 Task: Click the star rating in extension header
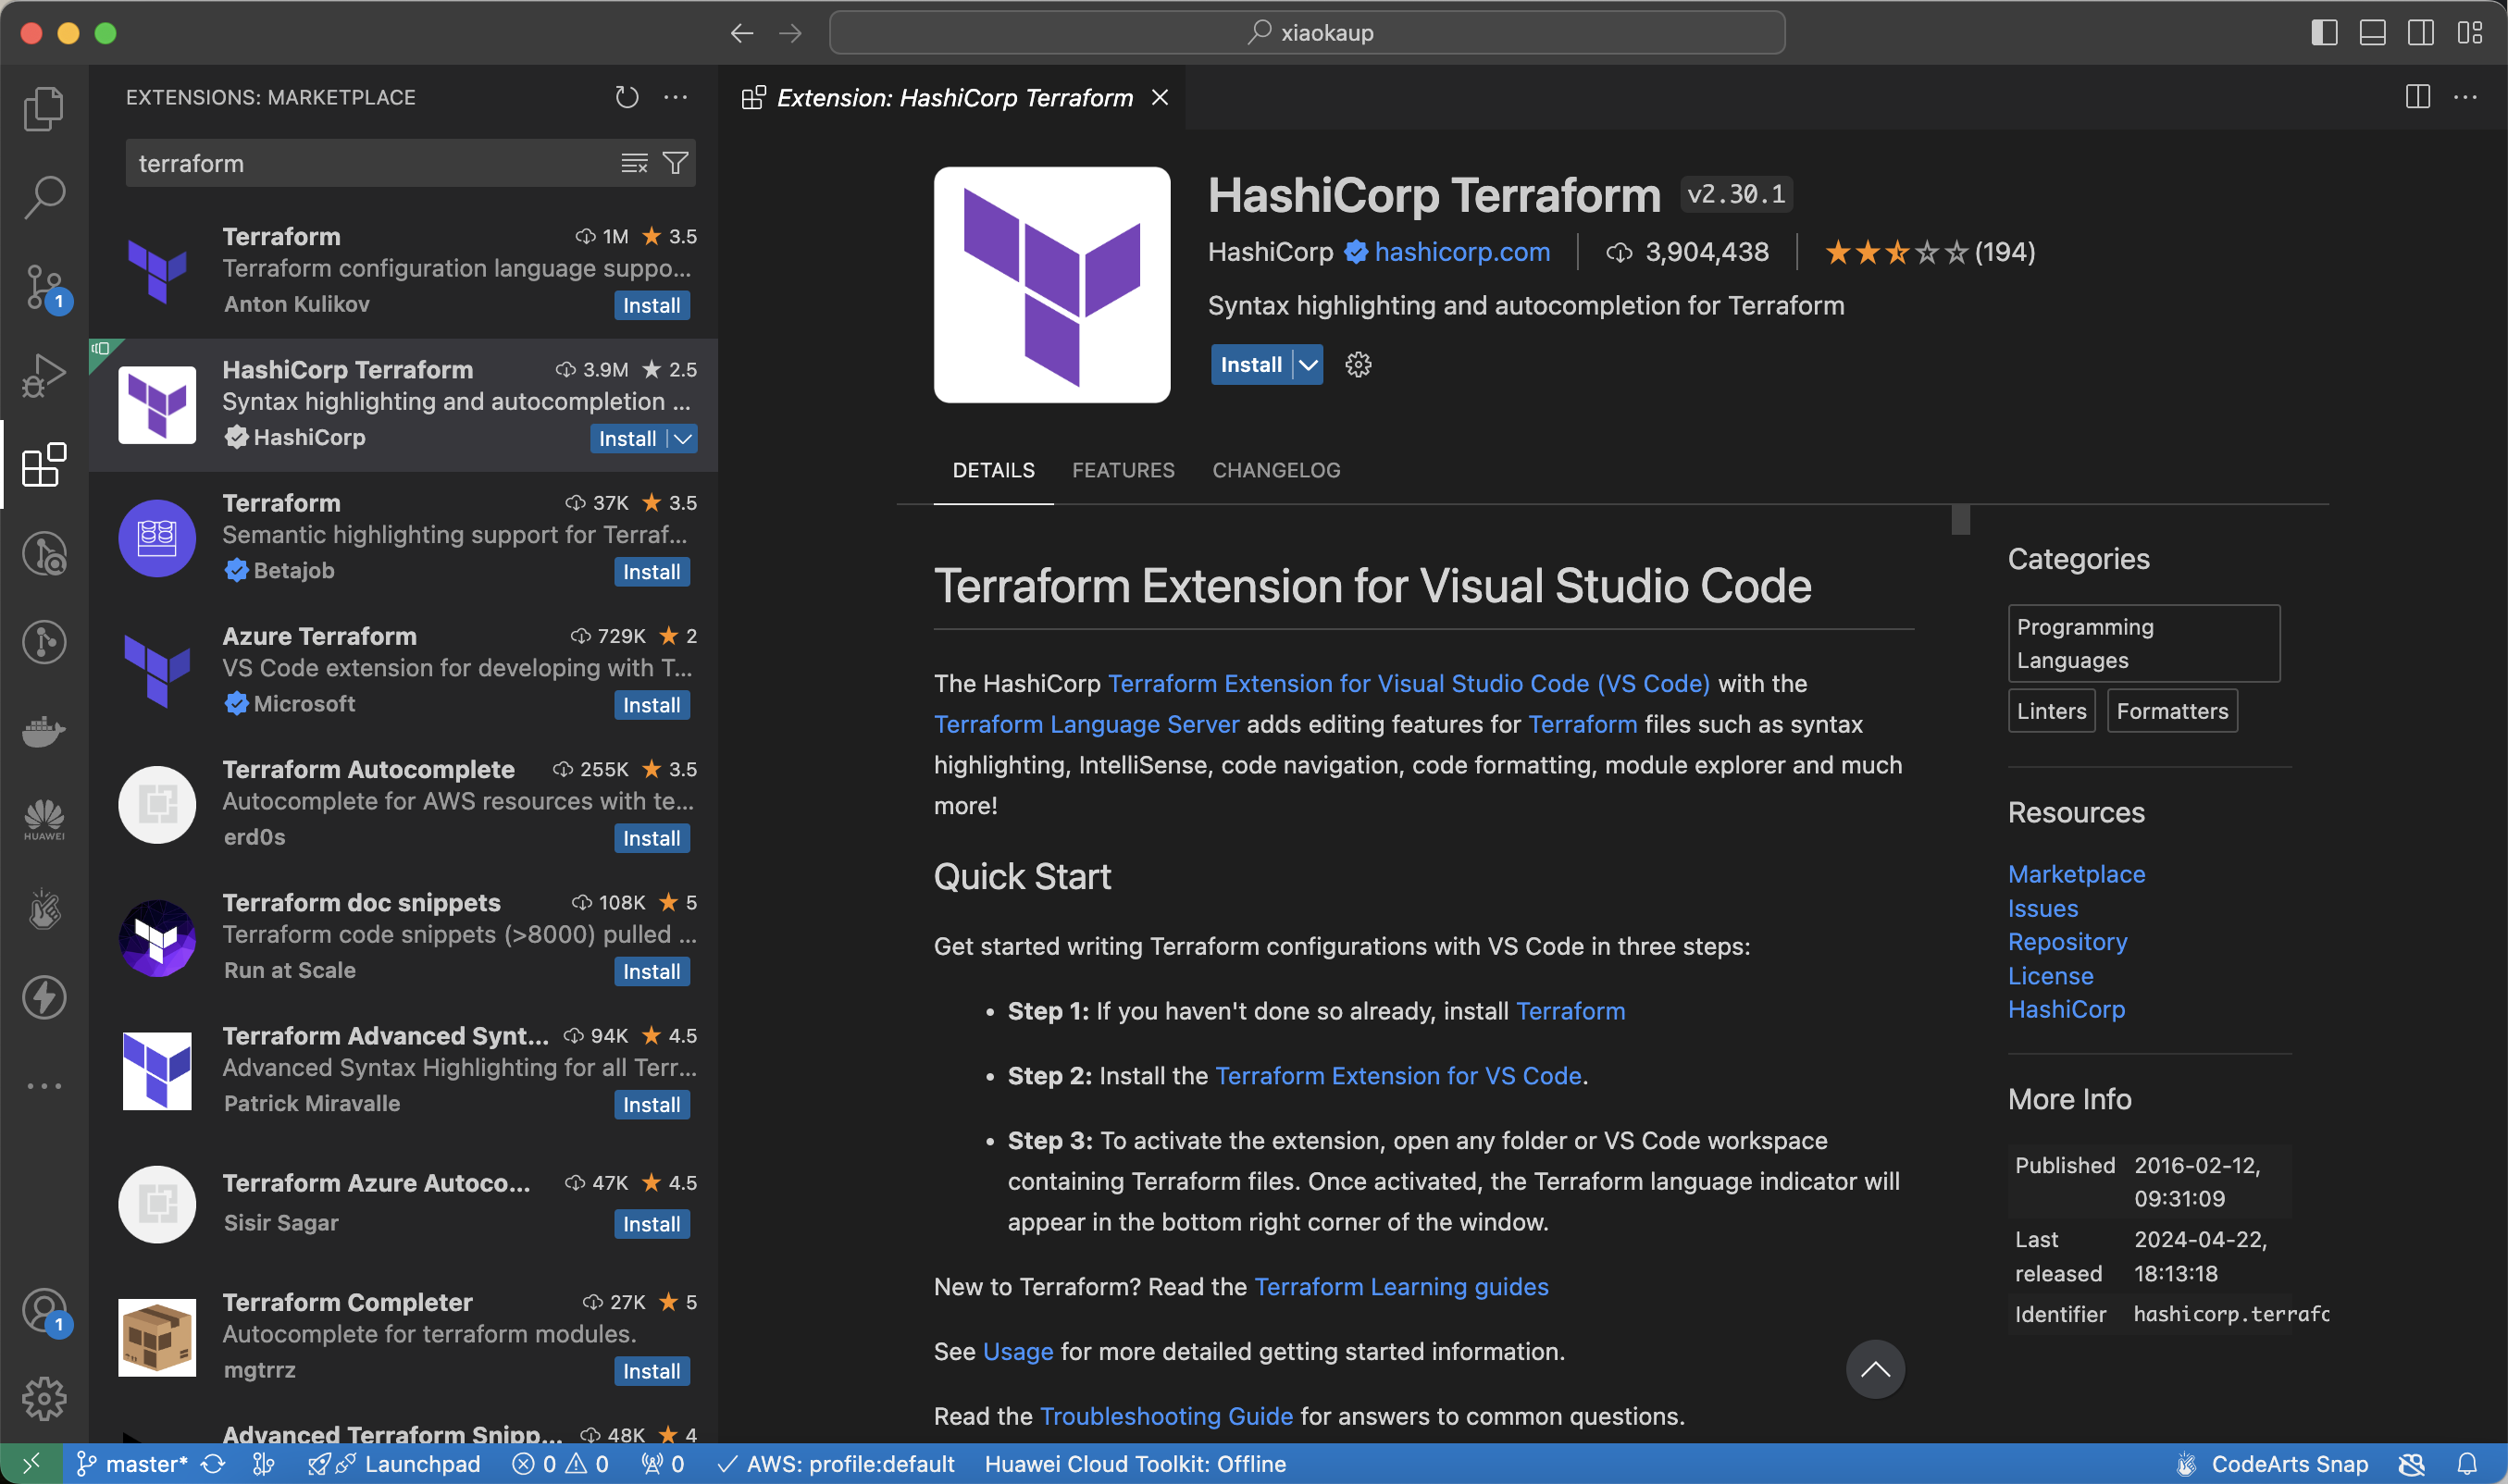pos(1929,252)
